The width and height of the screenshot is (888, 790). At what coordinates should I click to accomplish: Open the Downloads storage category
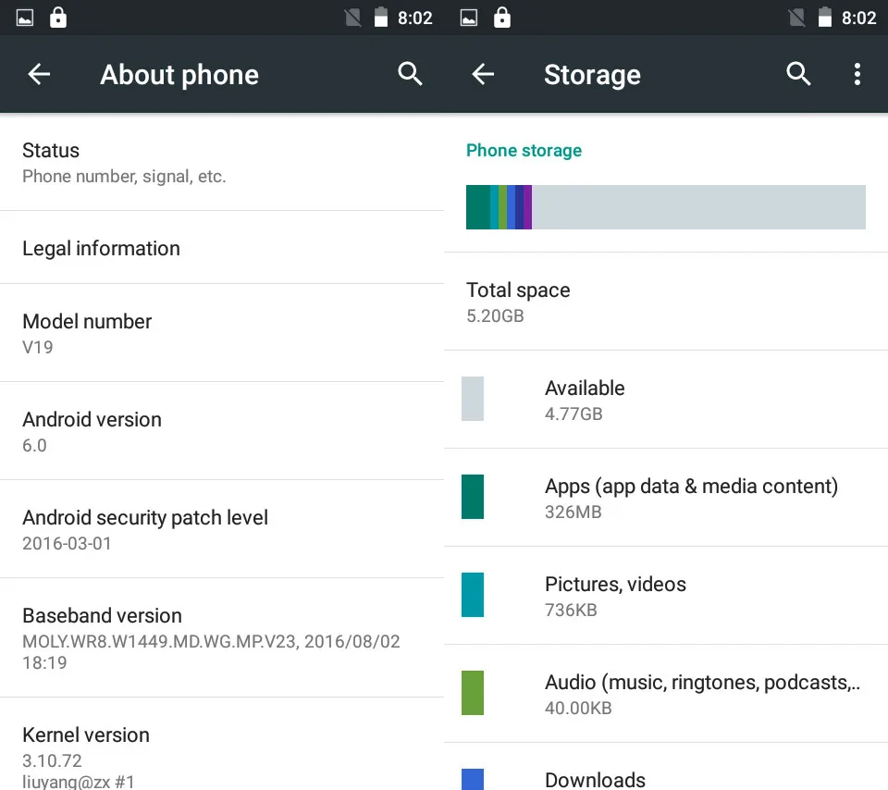click(x=666, y=767)
